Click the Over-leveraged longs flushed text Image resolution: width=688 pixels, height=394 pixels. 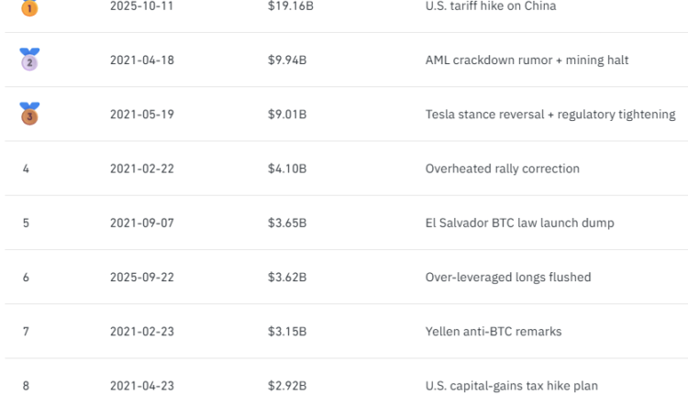pos(507,277)
